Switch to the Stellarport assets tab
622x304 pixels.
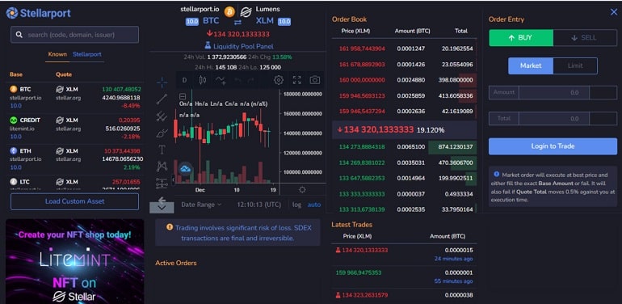(x=87, y=54)
